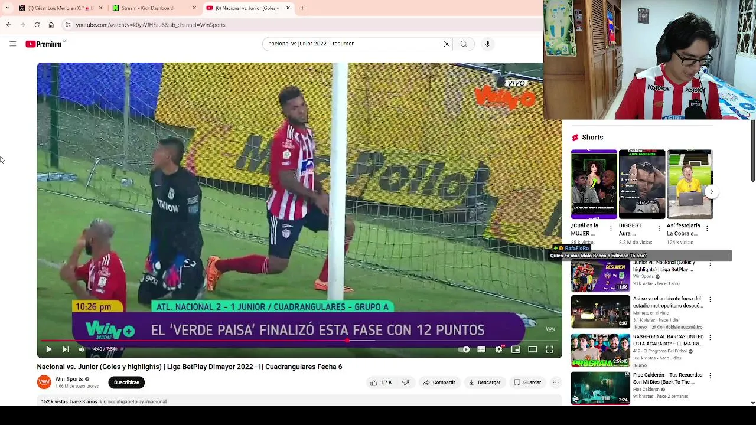
Task: Open options menu for Pipe Calderón video
Action: point(710,375)
